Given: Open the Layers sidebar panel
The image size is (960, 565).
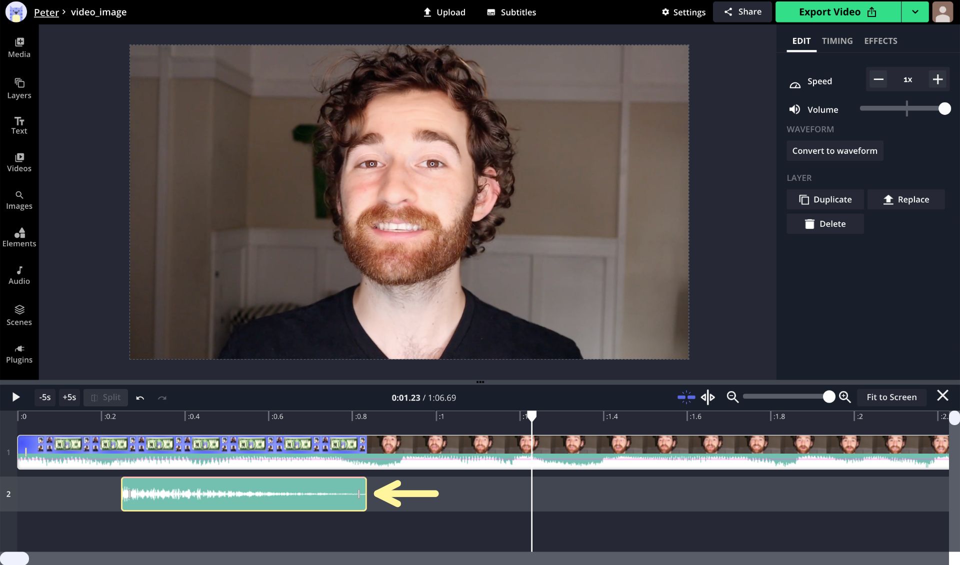Looking at the screenshot, I should tap(19, 88).
